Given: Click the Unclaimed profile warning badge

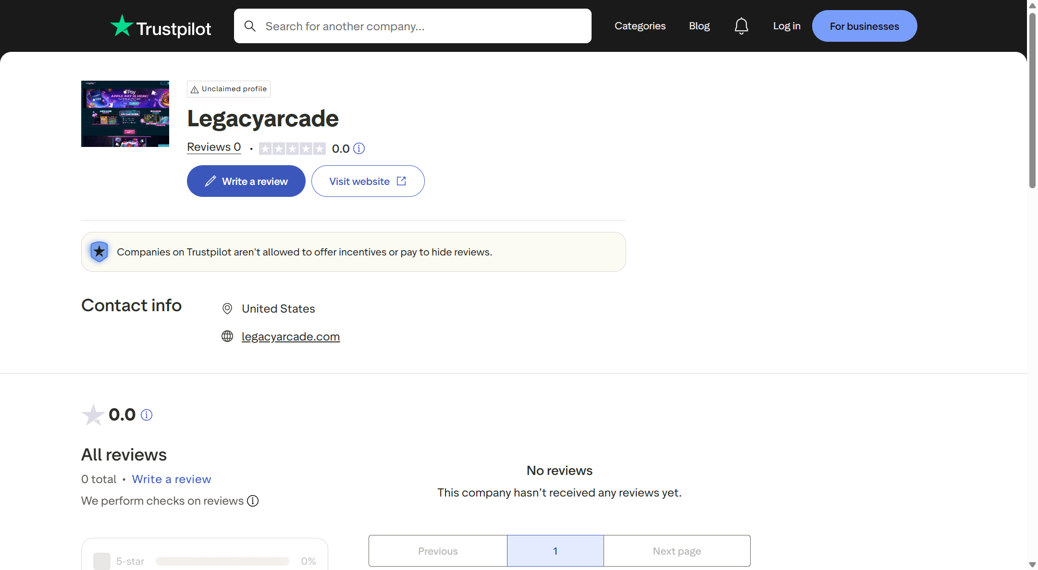Looking at the screenshot, I should [x=229, y=89].
